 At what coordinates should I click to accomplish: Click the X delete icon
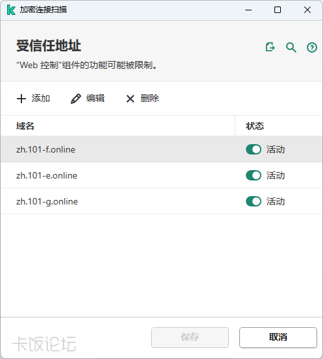(x=130, y=99)
